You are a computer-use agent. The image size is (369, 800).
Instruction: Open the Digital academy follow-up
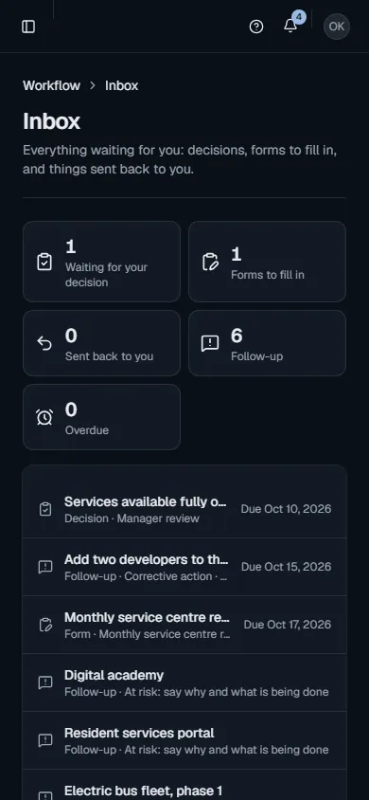tap(184, 682)
